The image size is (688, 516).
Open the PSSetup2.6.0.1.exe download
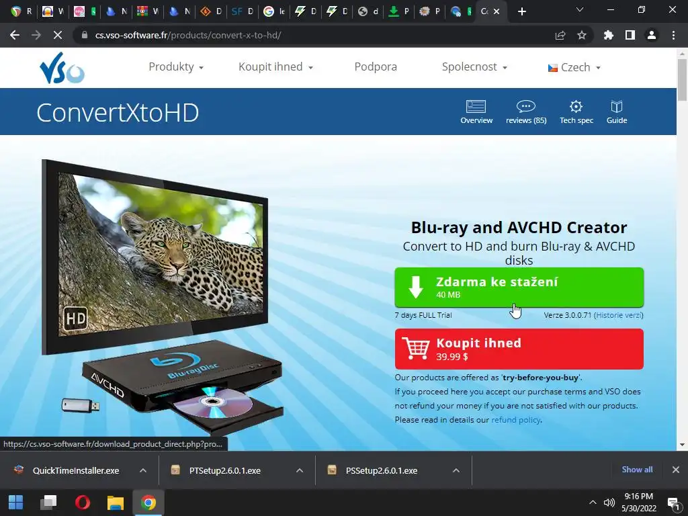[381, 470]
